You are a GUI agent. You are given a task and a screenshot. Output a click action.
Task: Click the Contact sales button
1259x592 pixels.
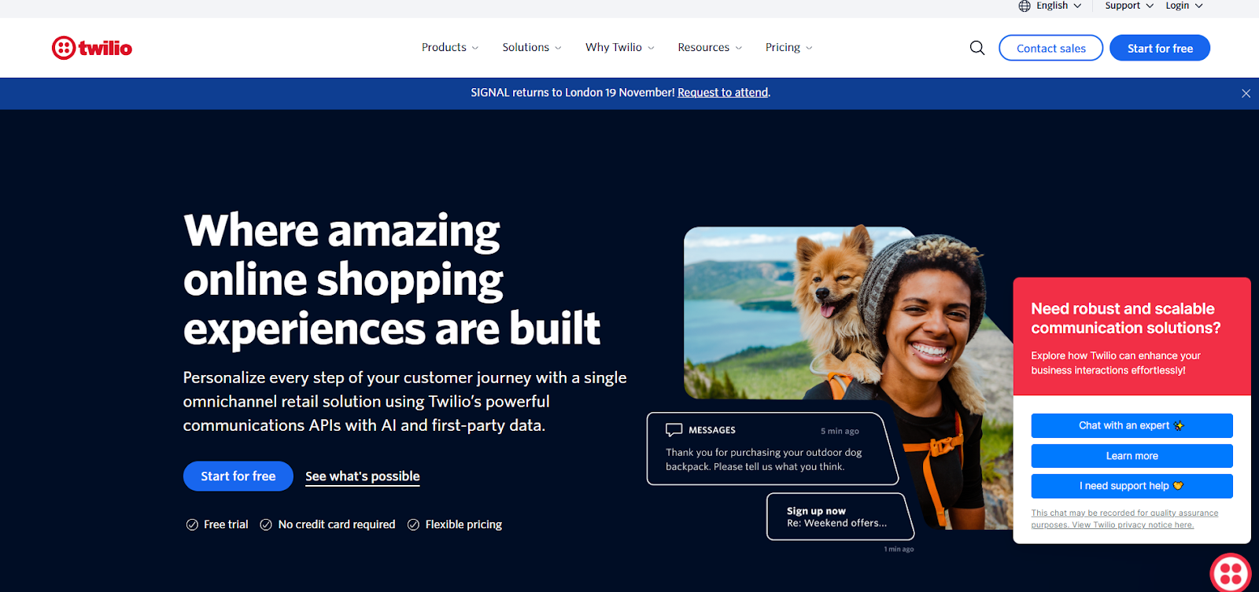[x=1051, y=48]
